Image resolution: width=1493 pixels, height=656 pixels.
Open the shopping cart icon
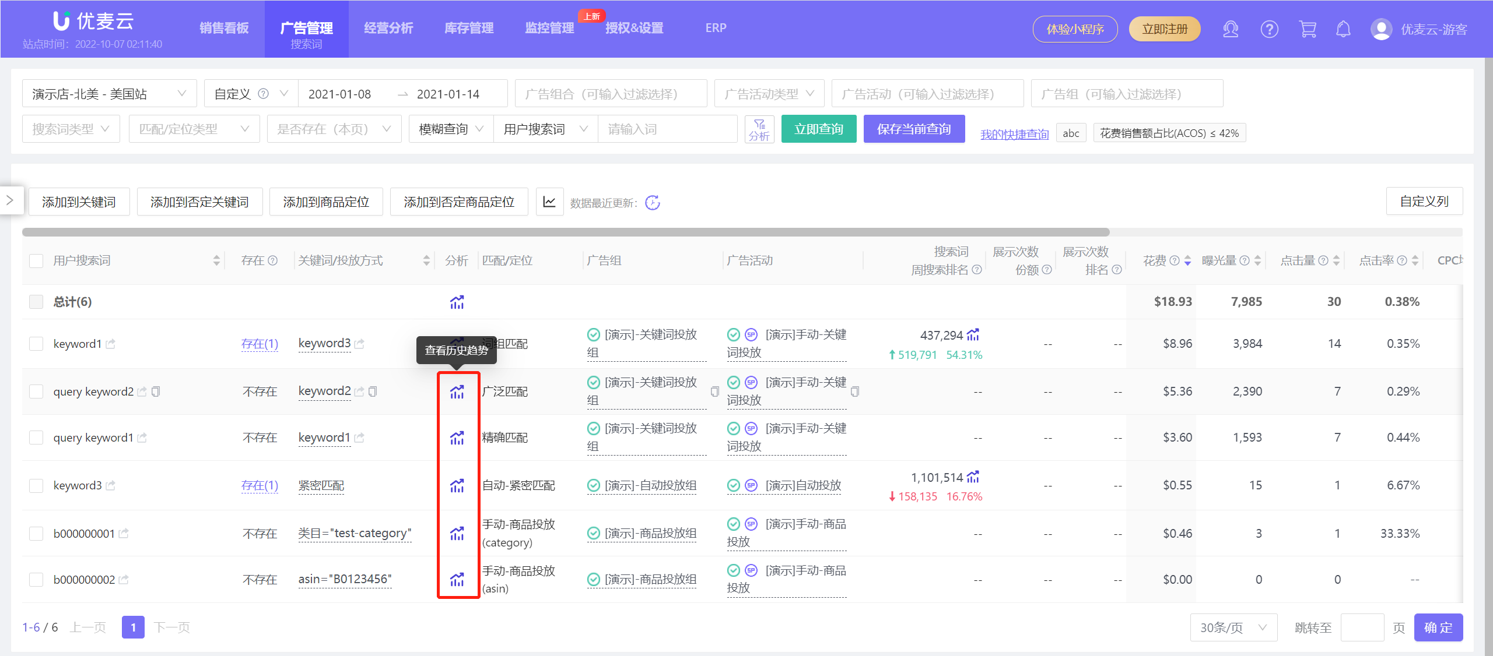point(1308,29)
